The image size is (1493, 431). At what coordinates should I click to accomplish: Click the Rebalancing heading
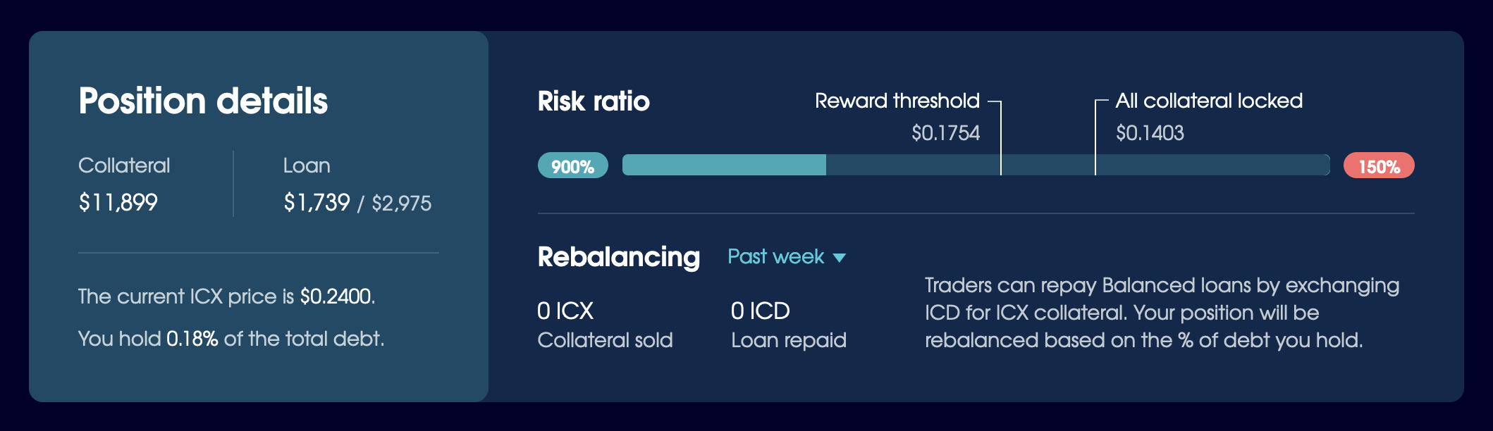pos(619,257)
